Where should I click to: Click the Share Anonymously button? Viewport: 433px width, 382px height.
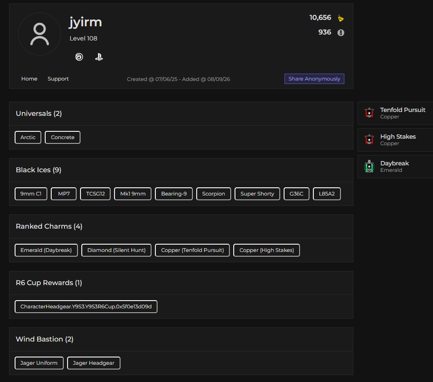314,79
